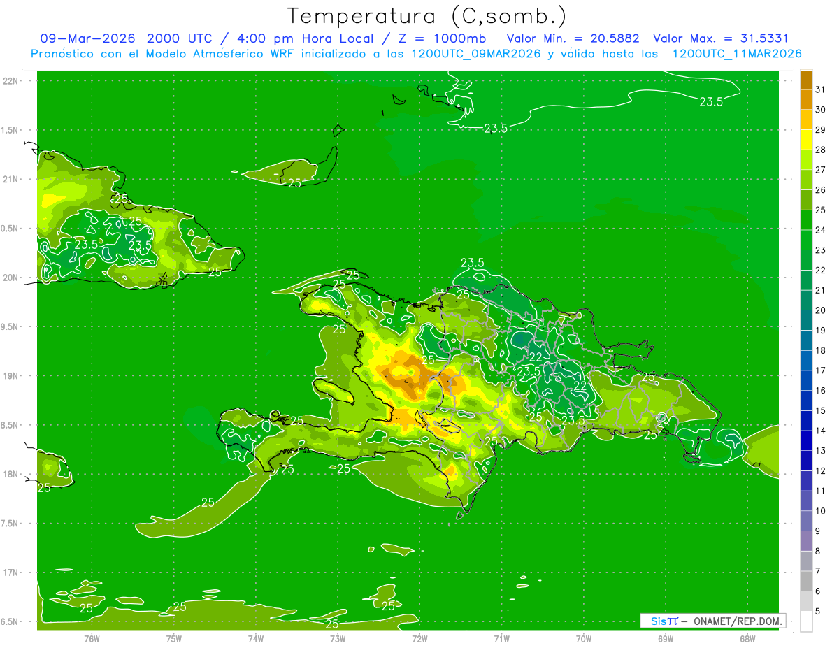Click the '2000 UTC' time text

click(x=180, y=38)
